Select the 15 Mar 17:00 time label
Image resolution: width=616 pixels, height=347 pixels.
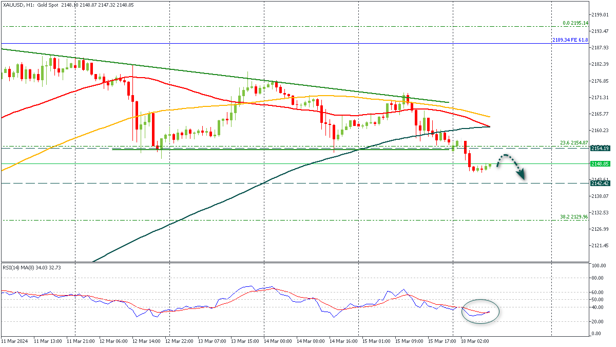click(x=442, y=341)
